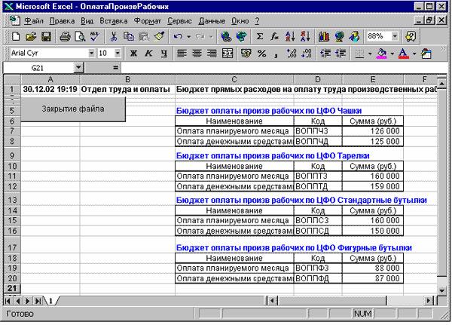Viewport: 452px width, 325px height.
Task: Select sheet tab 1
Action: pyautogui.click(x=50, y=301)
